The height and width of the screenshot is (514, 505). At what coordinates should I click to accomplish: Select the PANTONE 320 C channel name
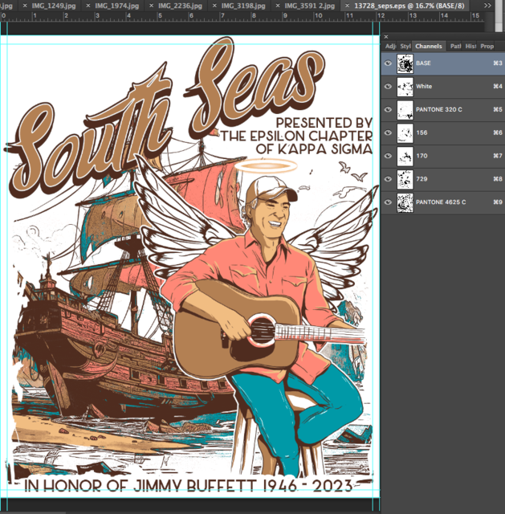[439, 109]
